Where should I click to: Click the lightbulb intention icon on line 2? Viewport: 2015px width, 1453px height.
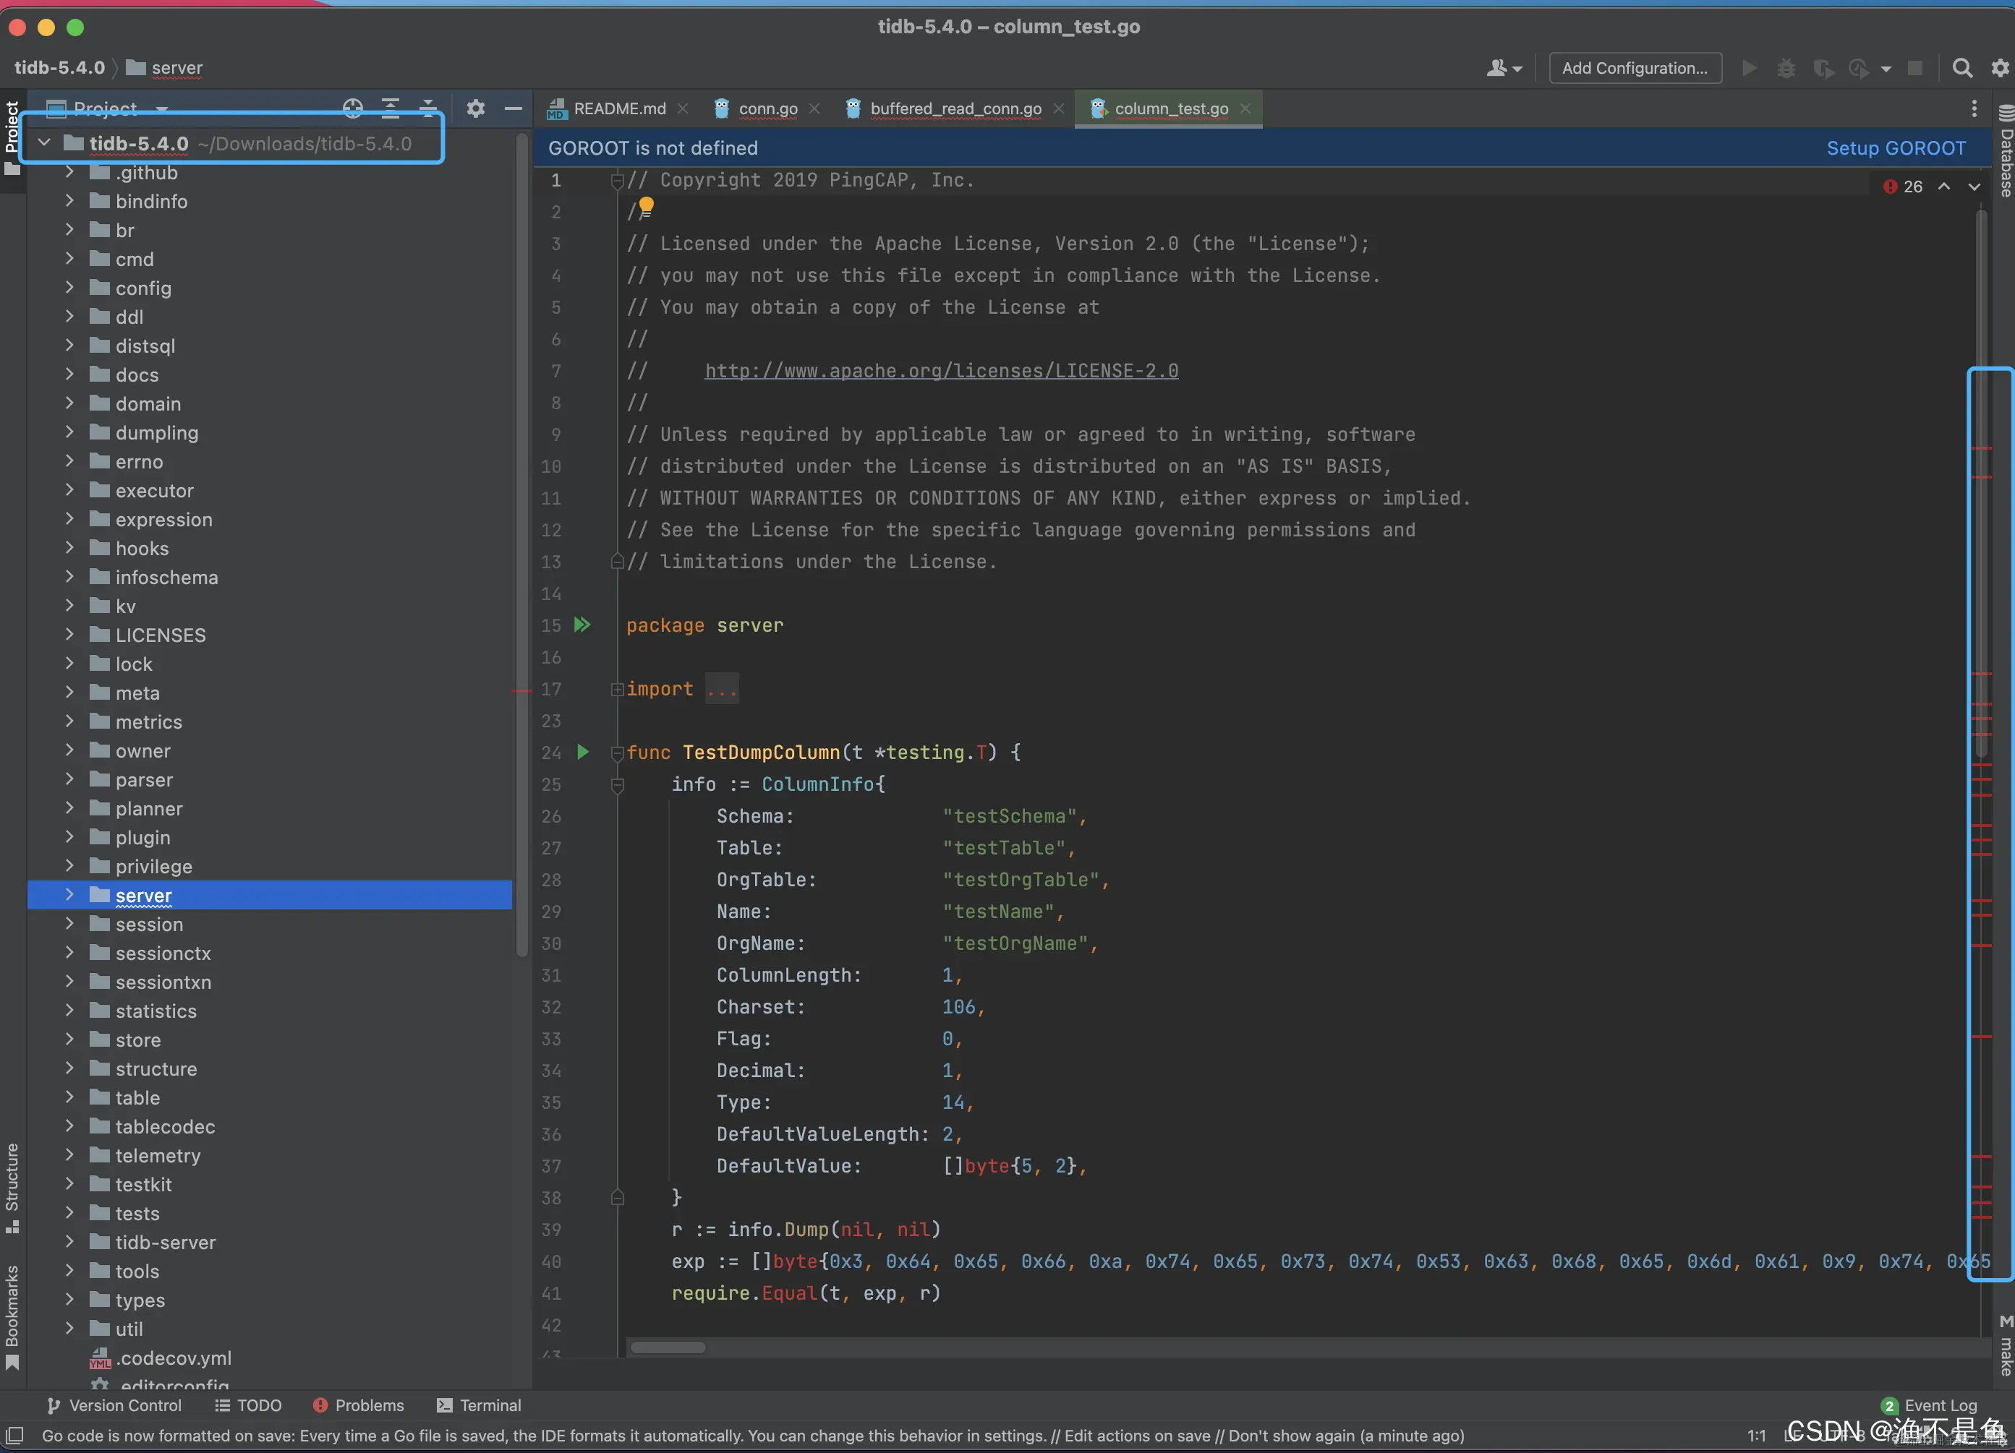[x=647, y=207]
